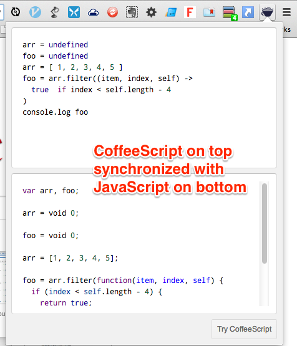Click the 'foo = arr.filter' CoffeeScript line
The image size is (297, 346).
point(107,79)
